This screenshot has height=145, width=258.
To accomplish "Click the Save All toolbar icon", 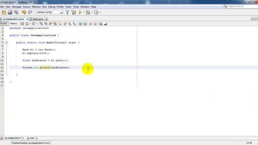I will pyautogui.click(x=16, y=12).
